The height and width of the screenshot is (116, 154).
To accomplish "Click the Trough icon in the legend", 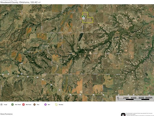I will 2,104.
